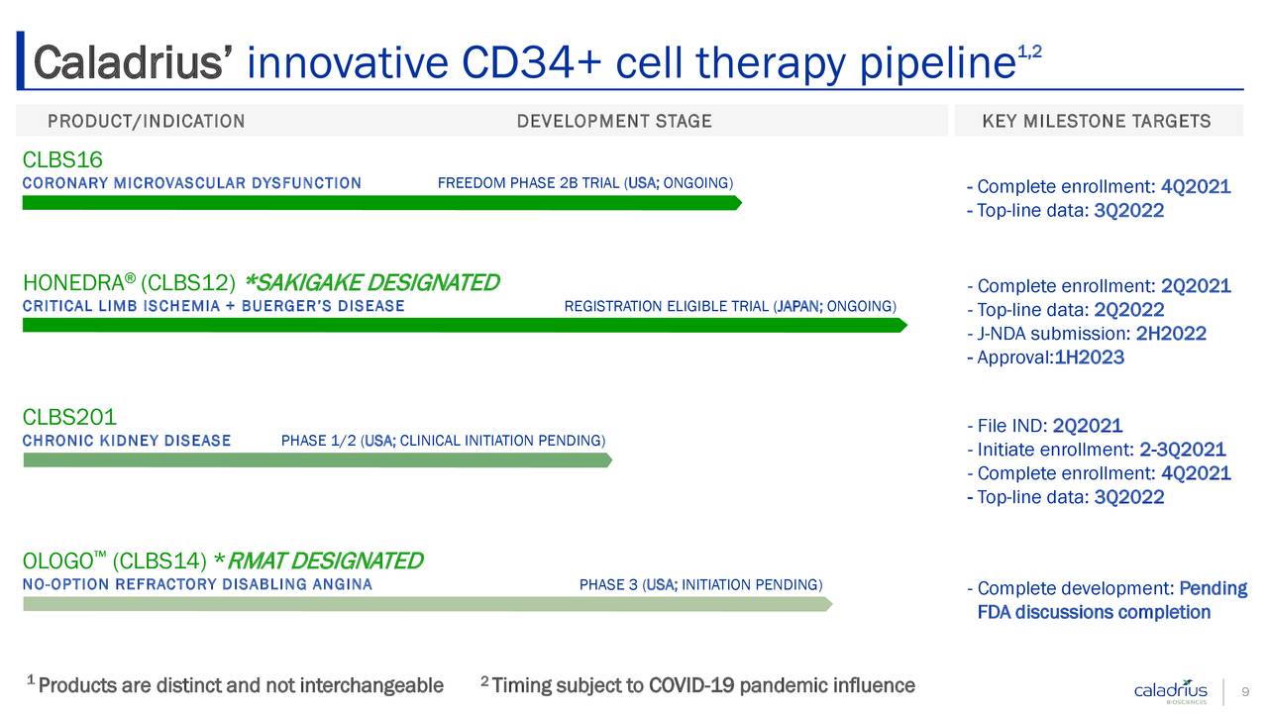Image resolution: width=1268 pixels, height=713 pixels.
Task: Click the slide page number 9
Action: [x=1243, y=693]
